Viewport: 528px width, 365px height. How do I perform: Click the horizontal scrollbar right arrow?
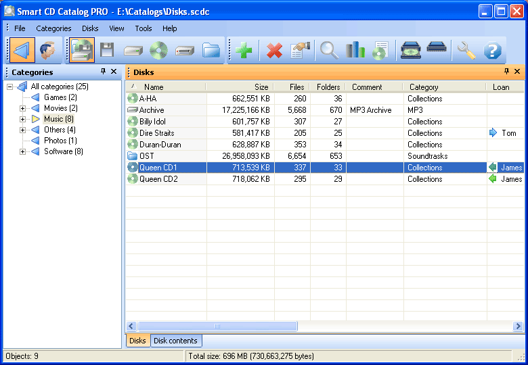pos(518,326)
